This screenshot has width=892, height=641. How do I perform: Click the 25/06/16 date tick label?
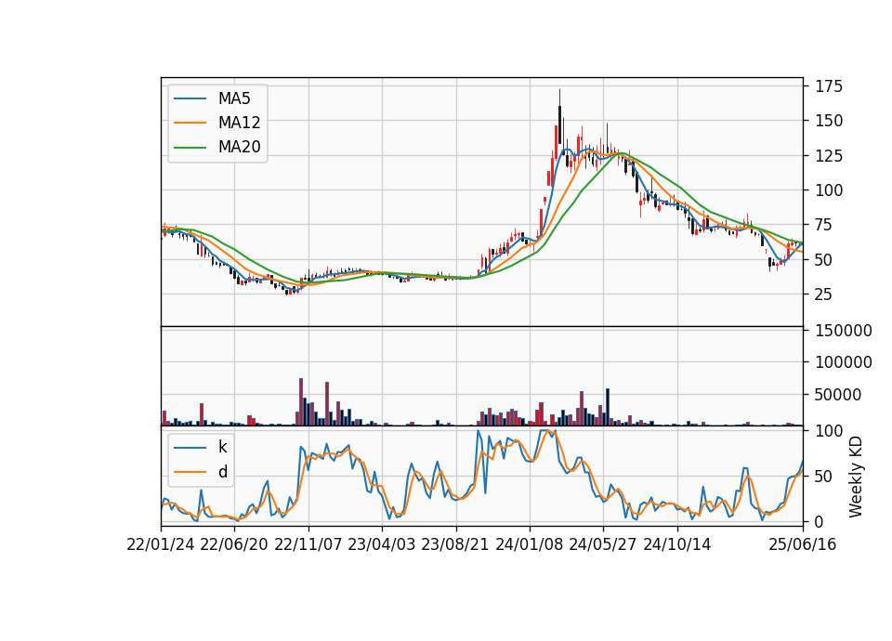click(803, 544)
